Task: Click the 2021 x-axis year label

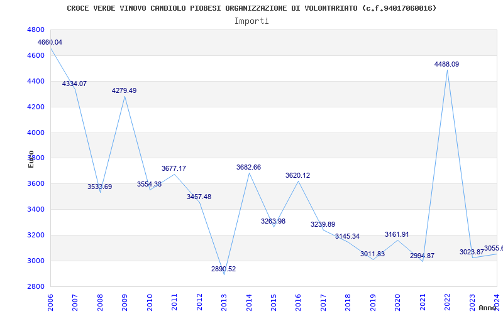Action: point(423,302)
